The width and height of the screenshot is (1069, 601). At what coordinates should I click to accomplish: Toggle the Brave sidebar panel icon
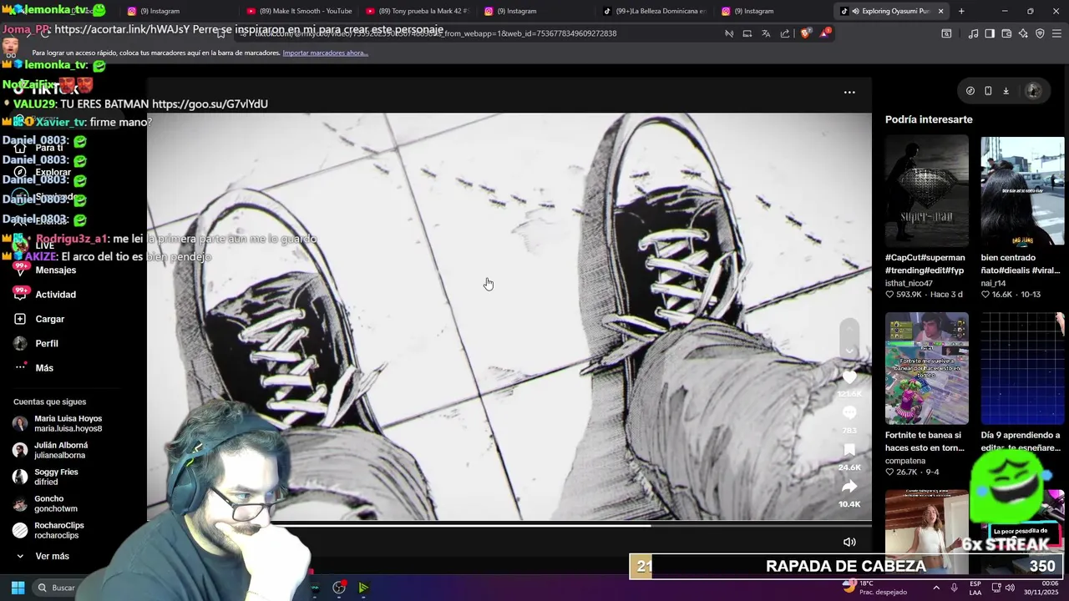pos(990,33)
